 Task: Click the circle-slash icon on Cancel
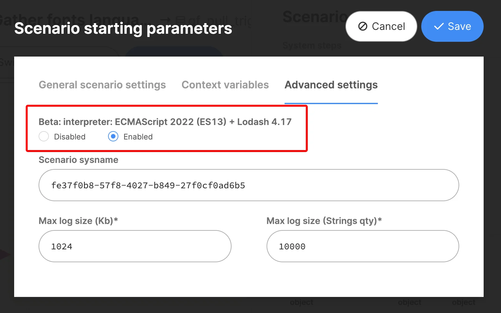click(x=363, y=26)
